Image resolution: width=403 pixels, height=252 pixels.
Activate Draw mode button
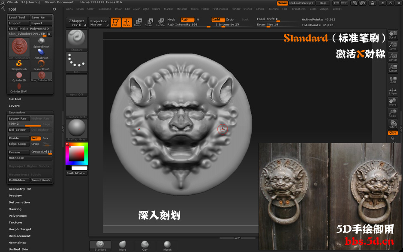(127, 22)
